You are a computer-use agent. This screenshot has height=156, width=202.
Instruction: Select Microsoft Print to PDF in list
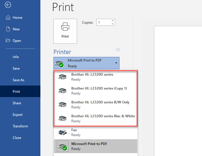[96, 146]
